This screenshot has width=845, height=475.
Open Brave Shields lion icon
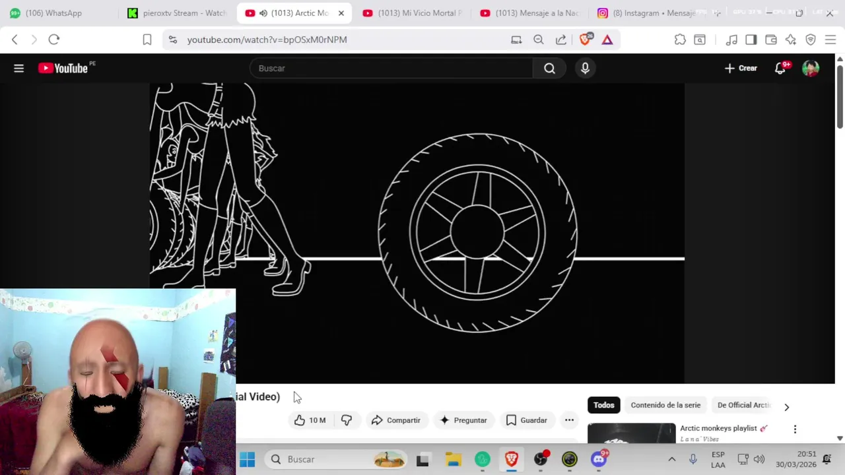click(585, 40)
